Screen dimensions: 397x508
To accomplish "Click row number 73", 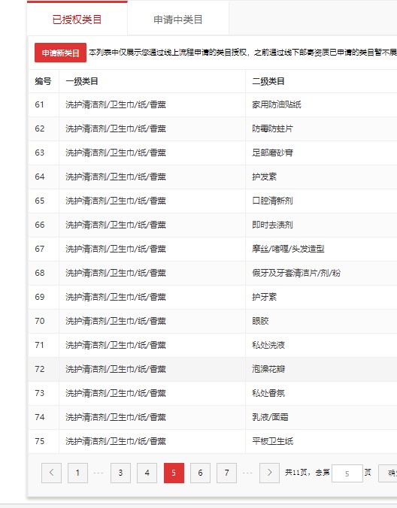I will tap(40, 393).
